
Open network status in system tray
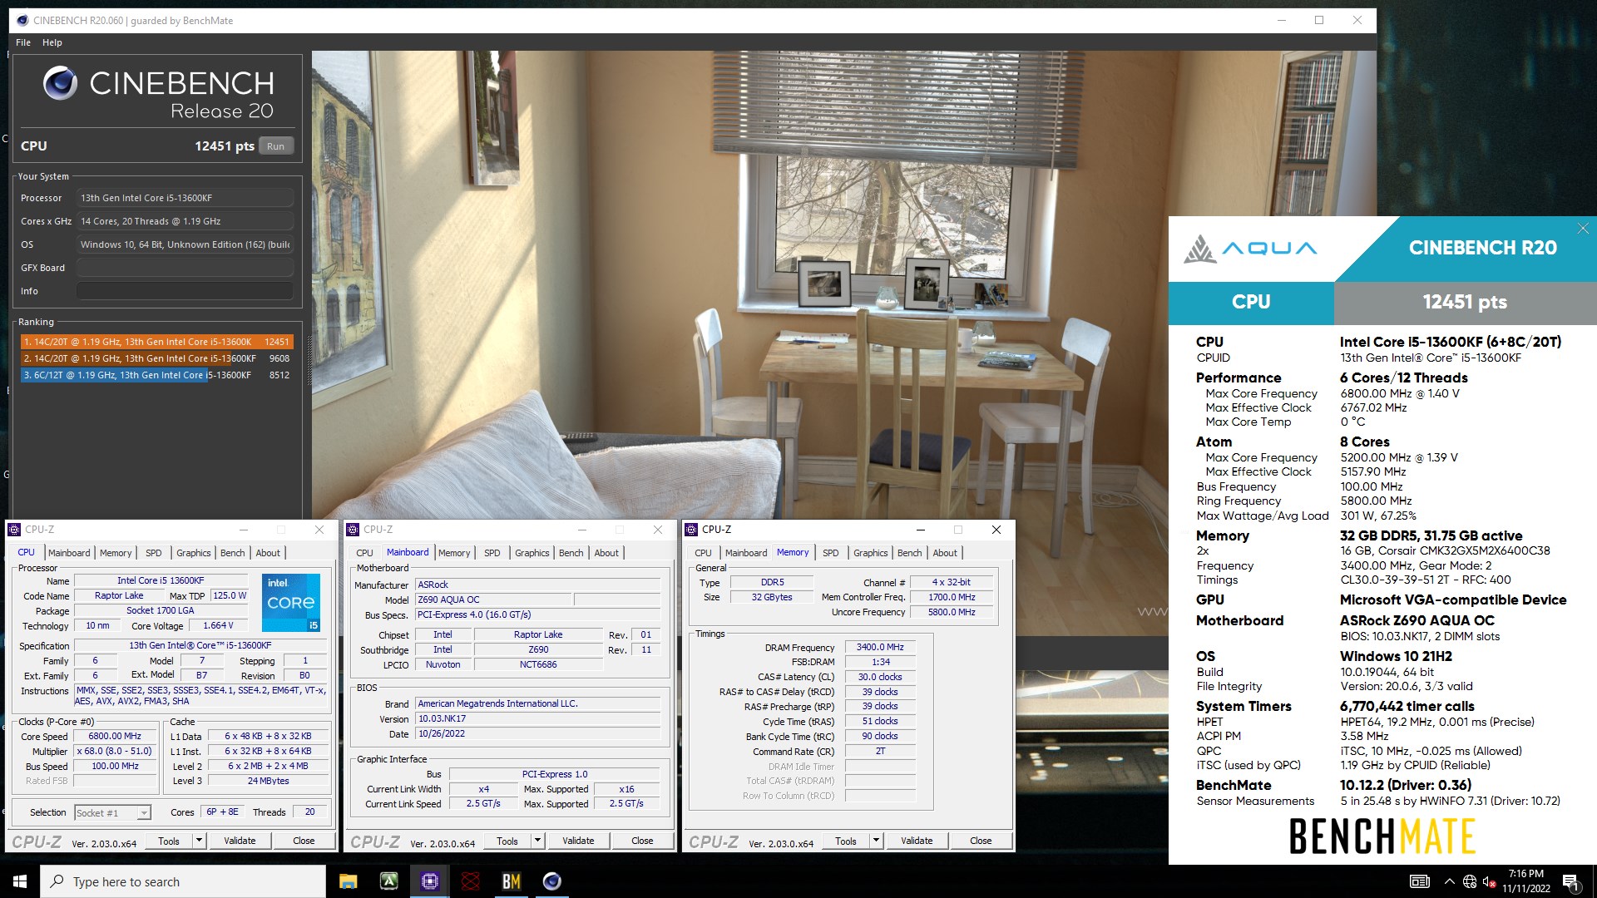[x=1470, y=881]
